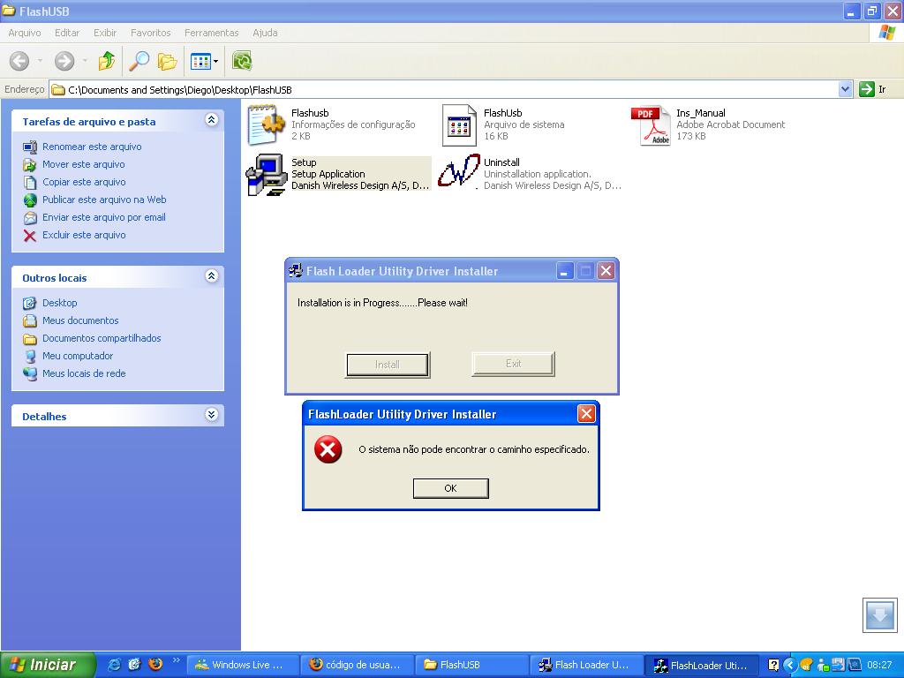The height and width of the screenshot is (678, 904).
Task: Open the Back history dropdown arrow
Action: (40, 61)
